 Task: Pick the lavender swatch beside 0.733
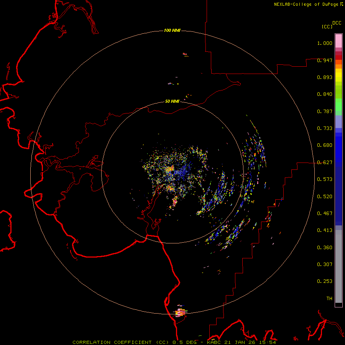[x=338, y=122]
